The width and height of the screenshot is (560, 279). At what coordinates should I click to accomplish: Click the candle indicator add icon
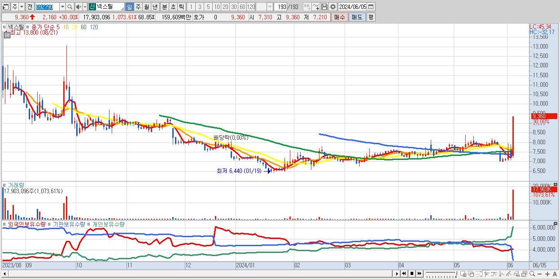click(307, 7)
